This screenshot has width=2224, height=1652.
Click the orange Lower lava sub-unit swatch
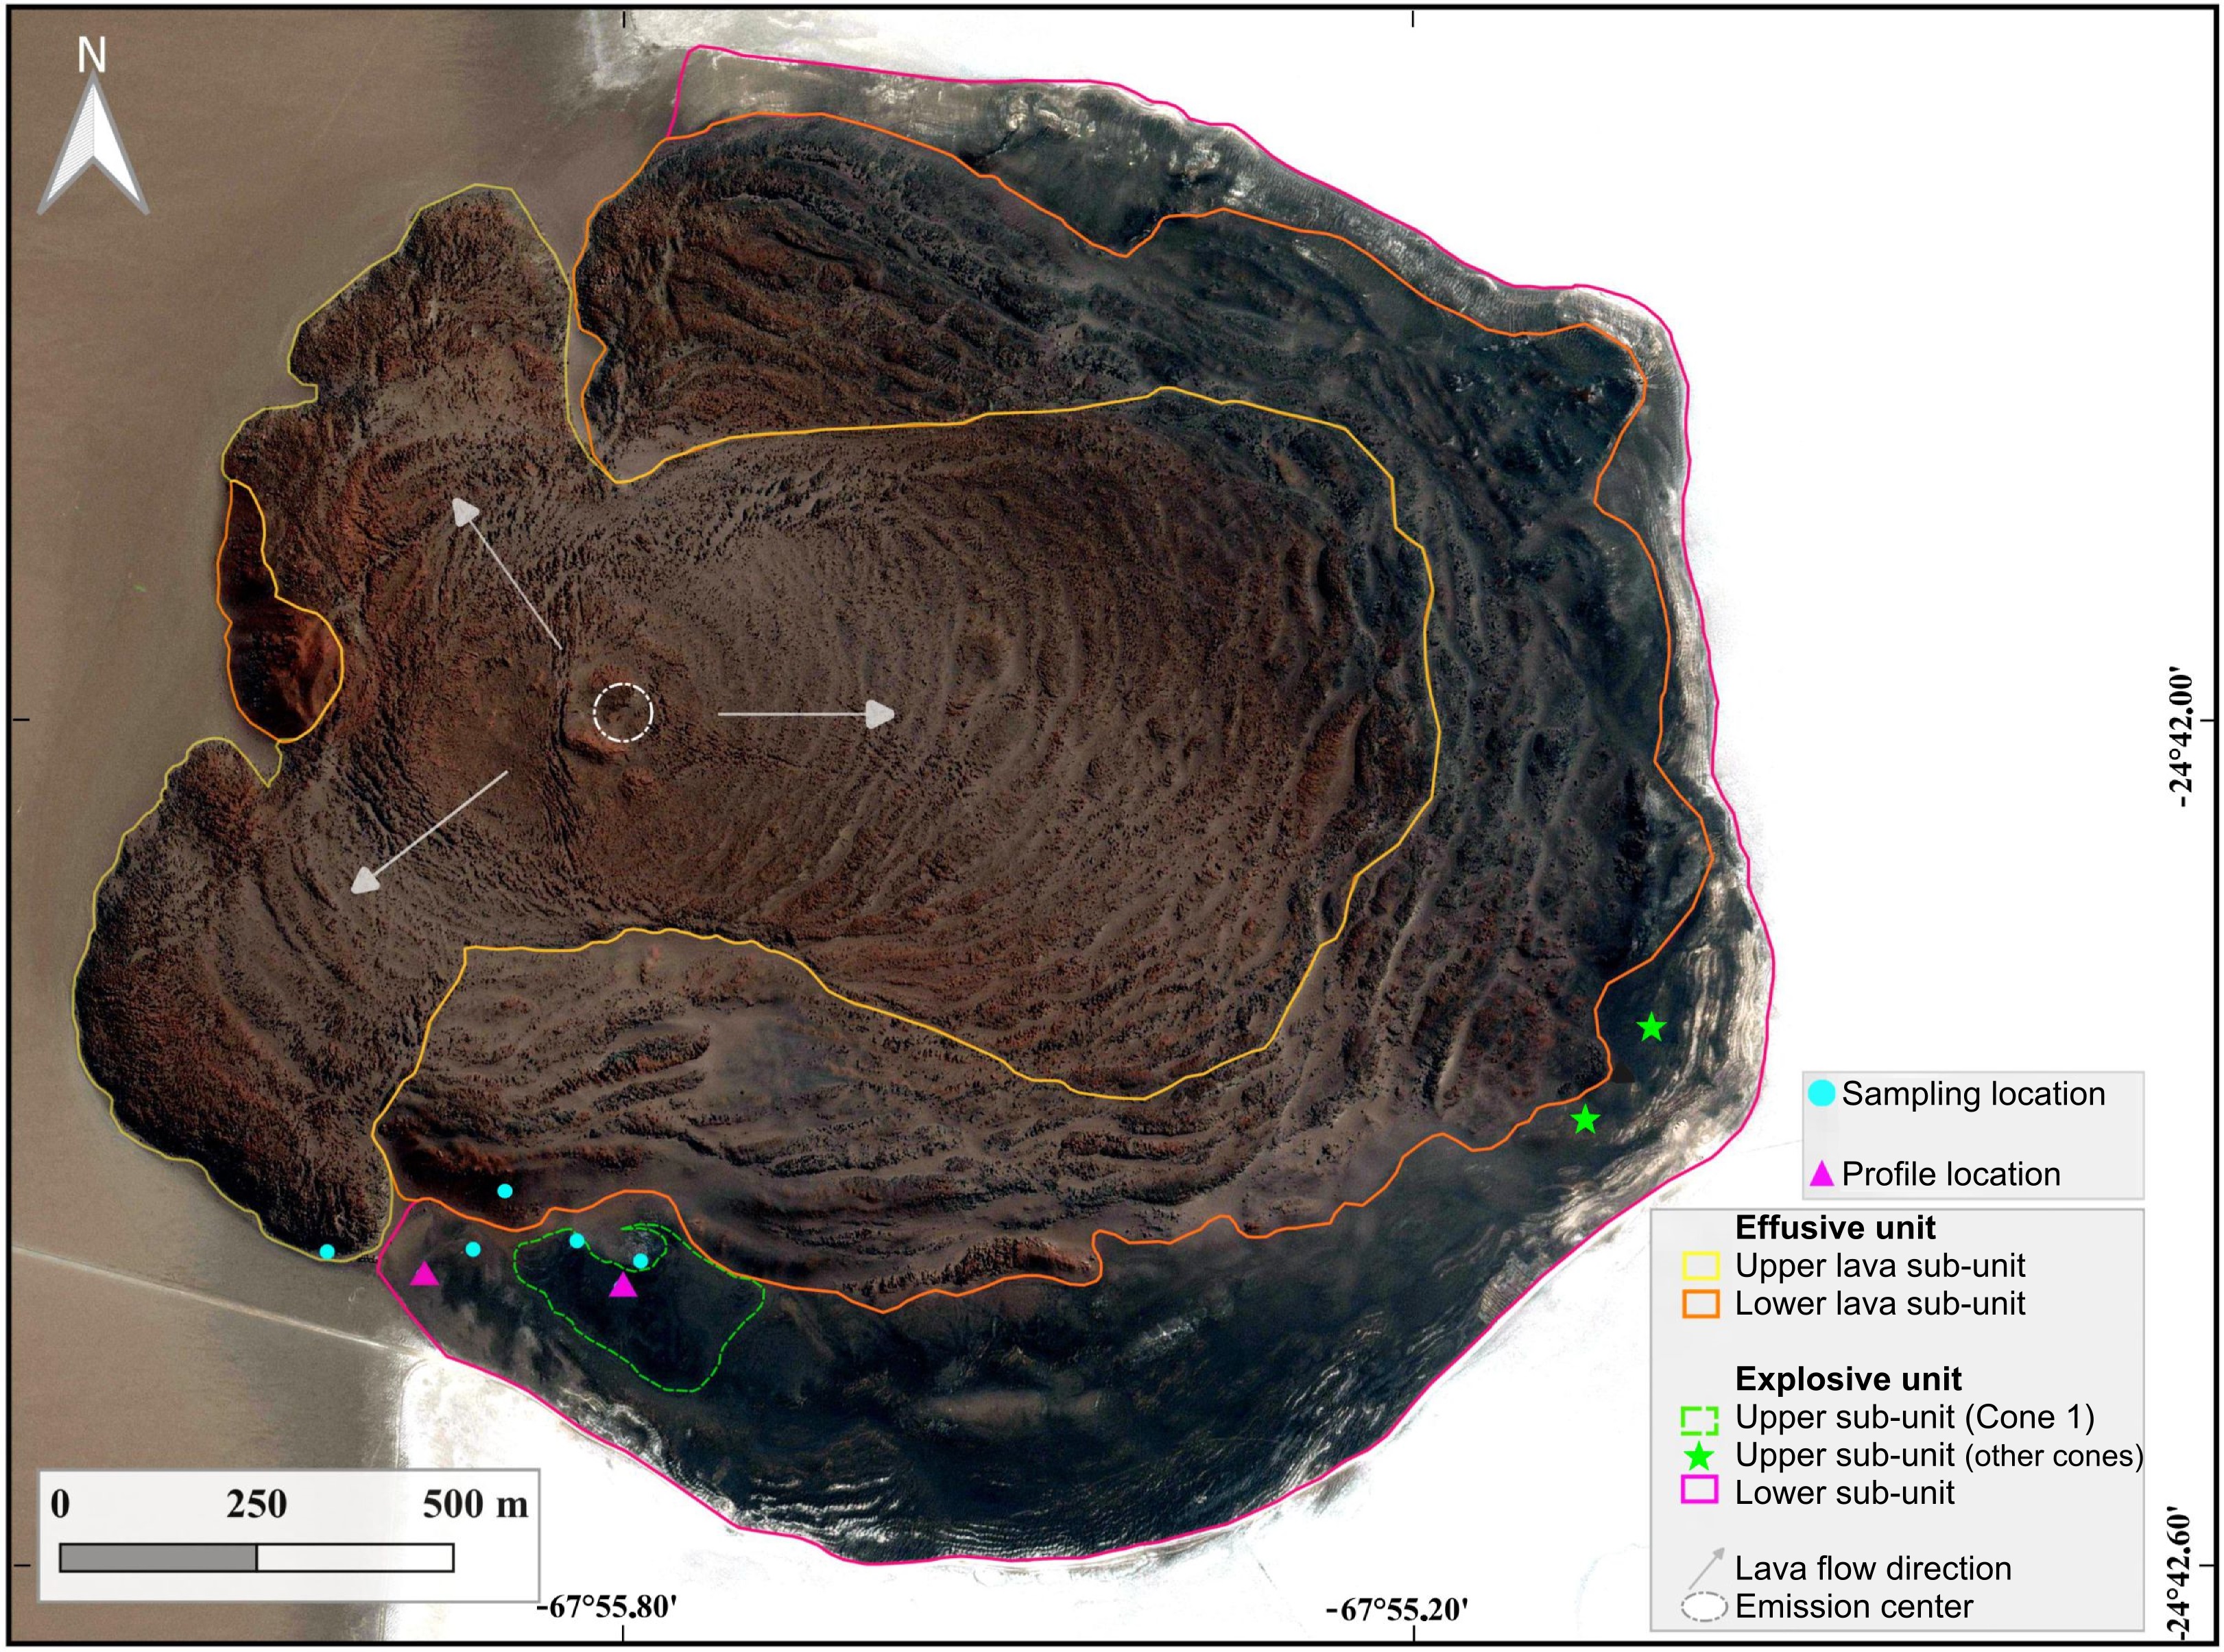(1700, 1304)
